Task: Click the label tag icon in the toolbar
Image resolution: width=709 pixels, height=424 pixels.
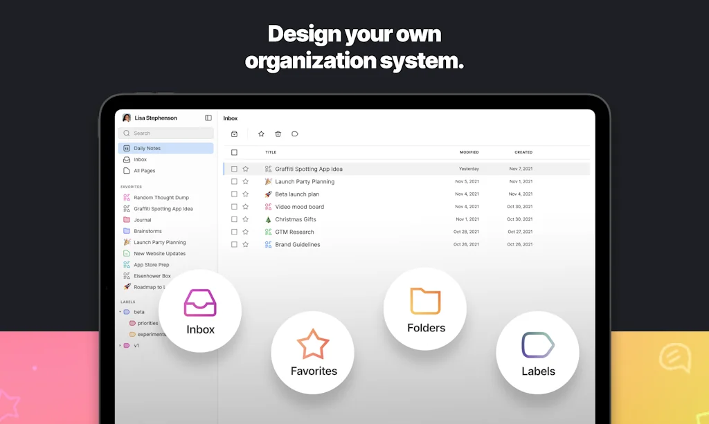Action: pyautogui.click(x=295, y=134)
